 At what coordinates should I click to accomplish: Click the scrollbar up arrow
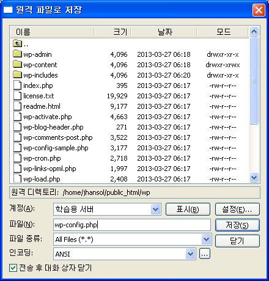click(254, 32)
